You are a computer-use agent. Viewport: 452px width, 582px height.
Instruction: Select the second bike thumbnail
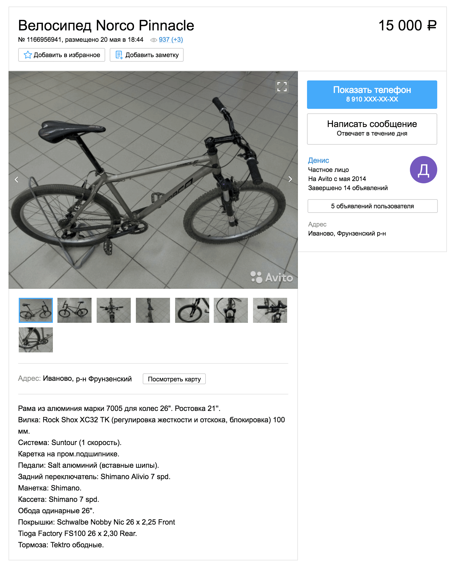74,310
